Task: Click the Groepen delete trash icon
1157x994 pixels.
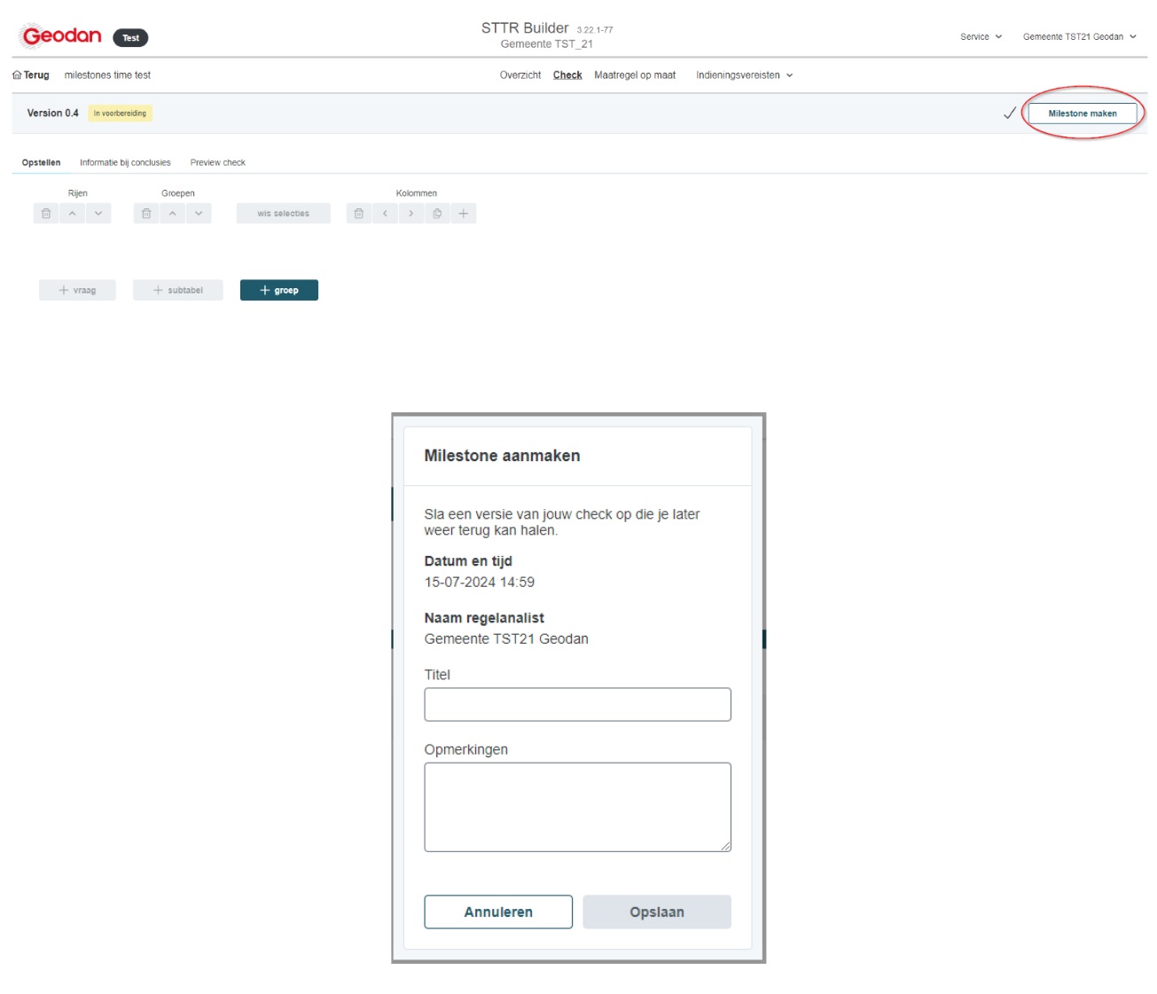Action: (x=146, y=214)
